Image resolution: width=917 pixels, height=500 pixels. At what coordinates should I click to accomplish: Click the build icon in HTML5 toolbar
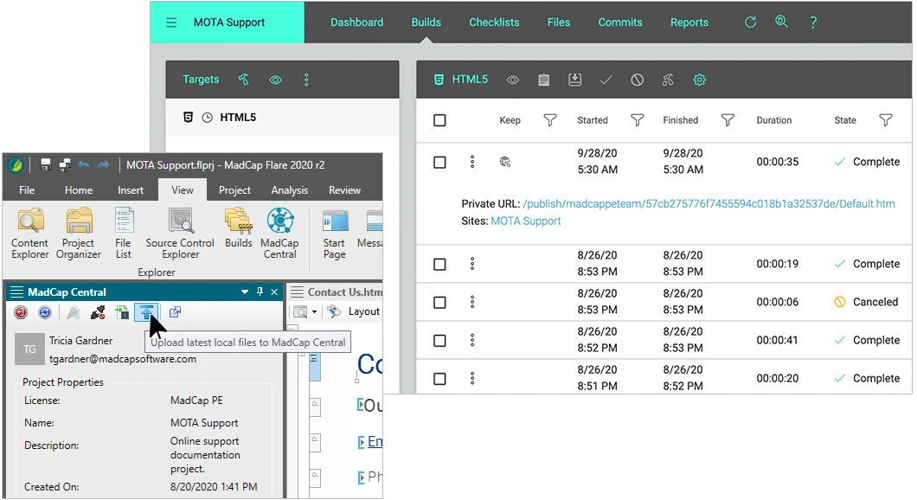point(668,80)
